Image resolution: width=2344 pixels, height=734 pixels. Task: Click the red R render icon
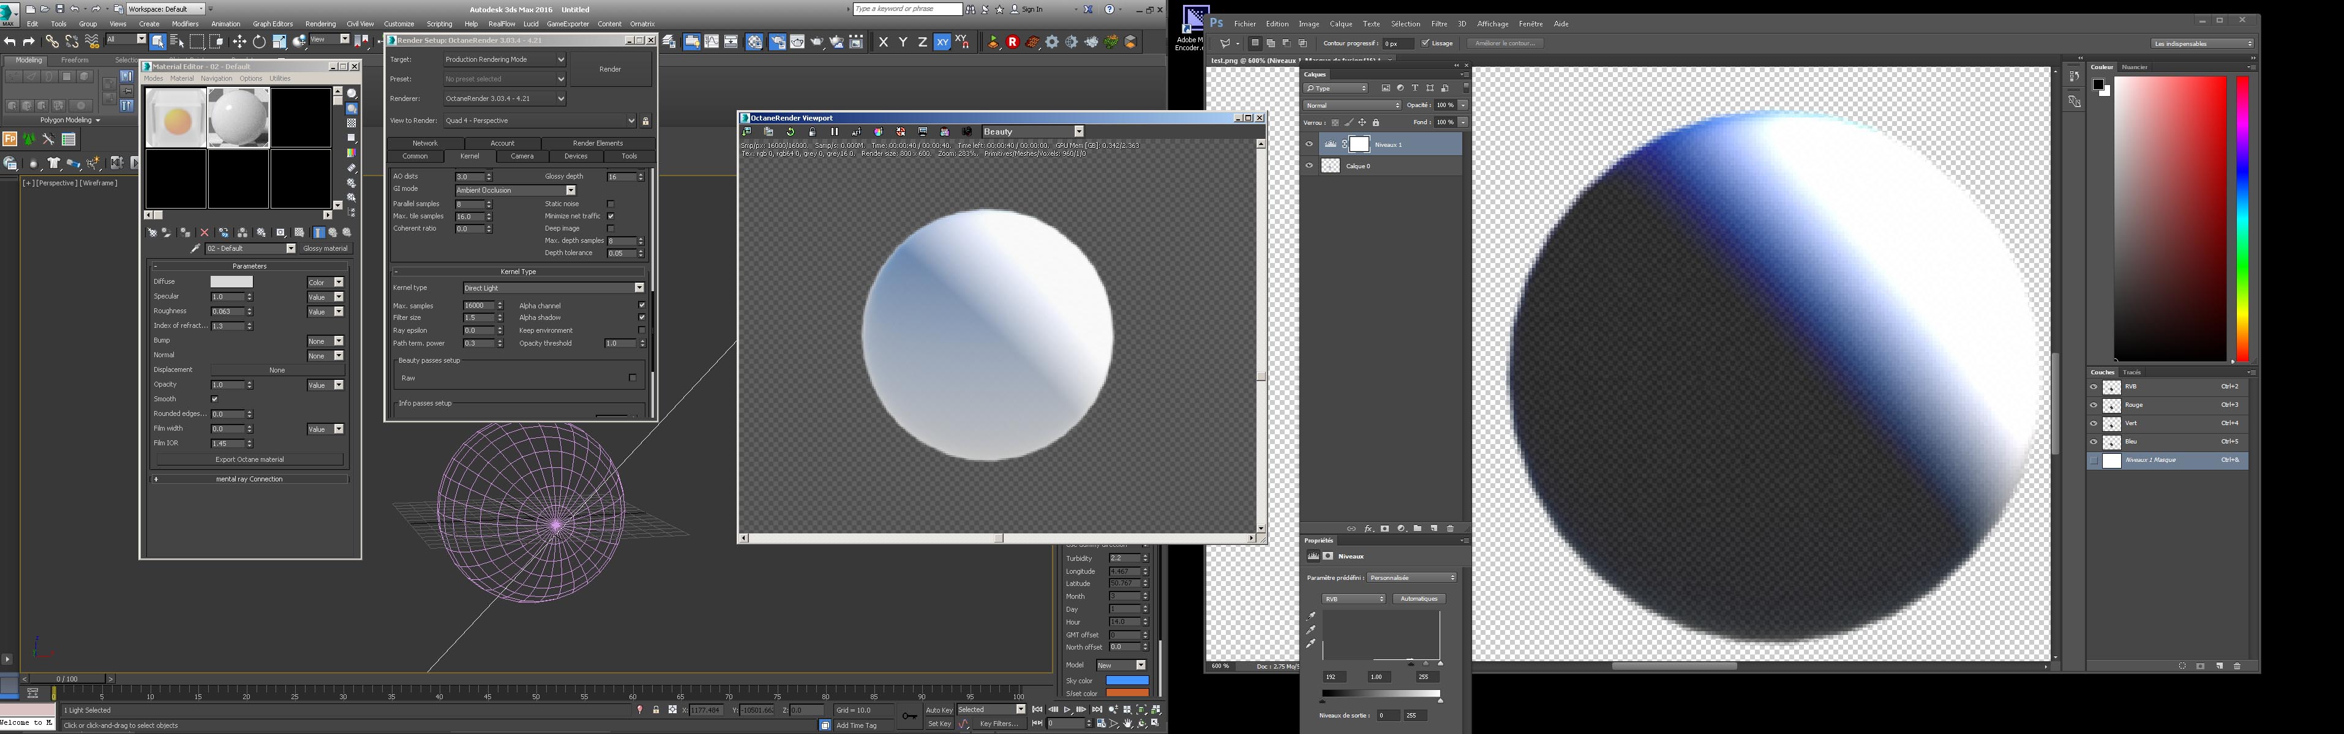pyautogui.click(x=1013, y=42)
